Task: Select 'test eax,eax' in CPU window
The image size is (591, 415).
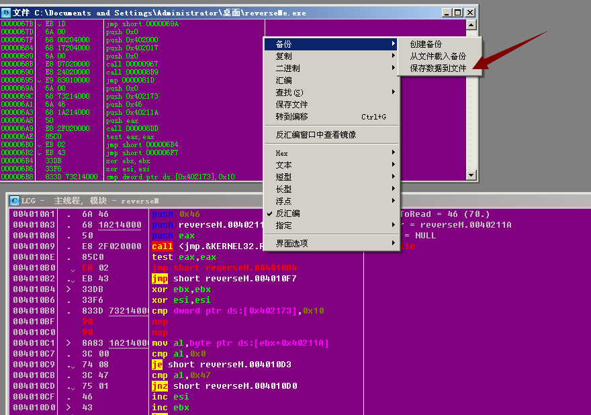Action: pyautogui.click(x=184, y=257)
